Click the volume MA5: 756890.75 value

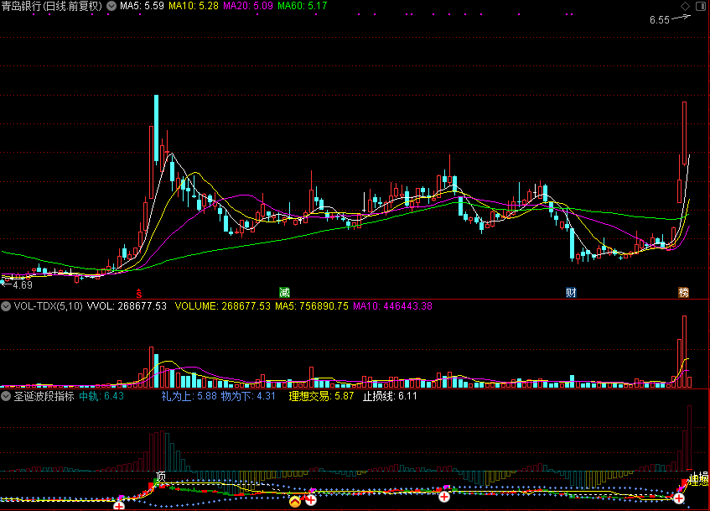click(x=312, y=306)
